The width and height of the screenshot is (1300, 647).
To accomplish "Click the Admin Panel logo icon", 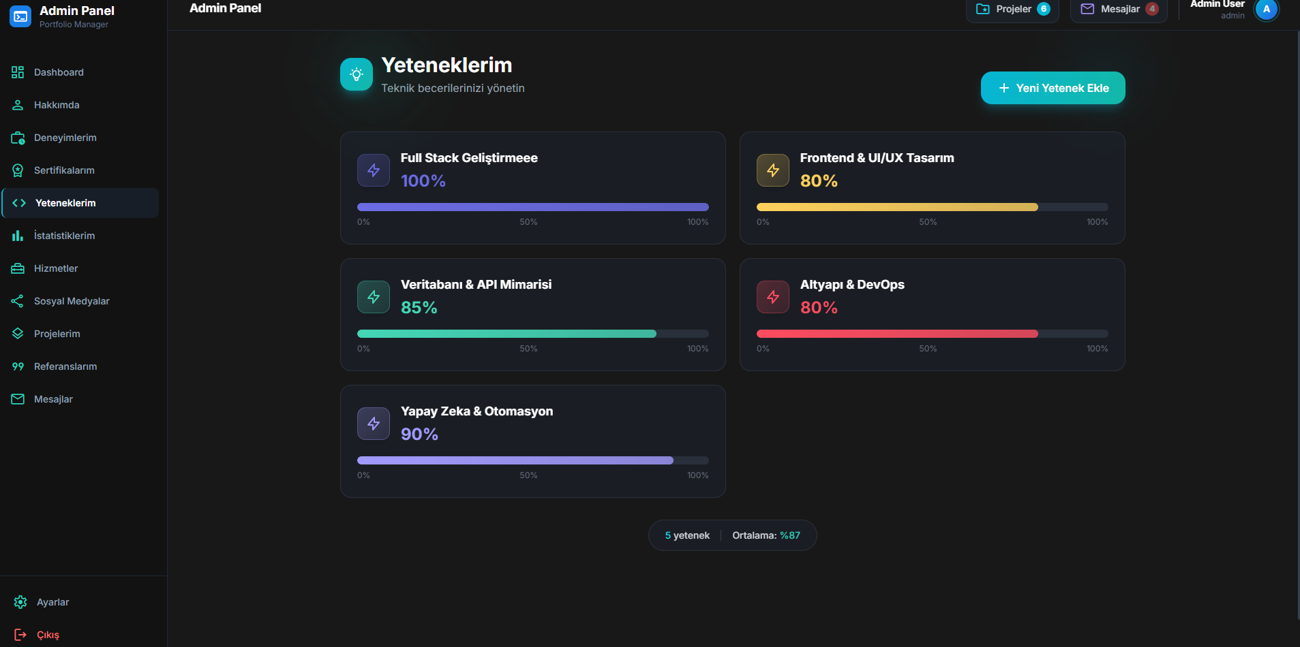I will click(x=20, y=16).
